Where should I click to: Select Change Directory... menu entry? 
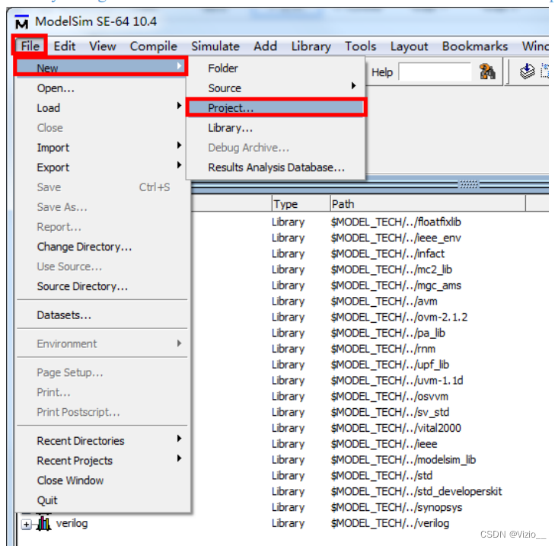[100, 247]
